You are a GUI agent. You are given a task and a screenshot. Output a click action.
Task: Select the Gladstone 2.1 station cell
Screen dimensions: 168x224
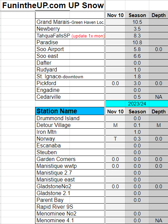tap(70, 193)
